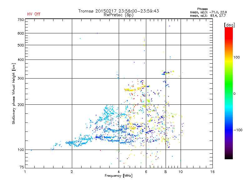Image resolution: width=250 pixels, height=187 pixels.
Task: Click the y-axis tick label '500'
Action: click(x=21, y=45)
